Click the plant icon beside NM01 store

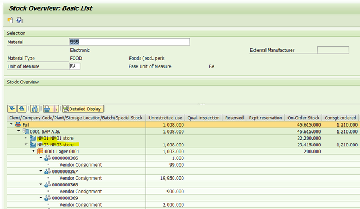pos(33,138)
